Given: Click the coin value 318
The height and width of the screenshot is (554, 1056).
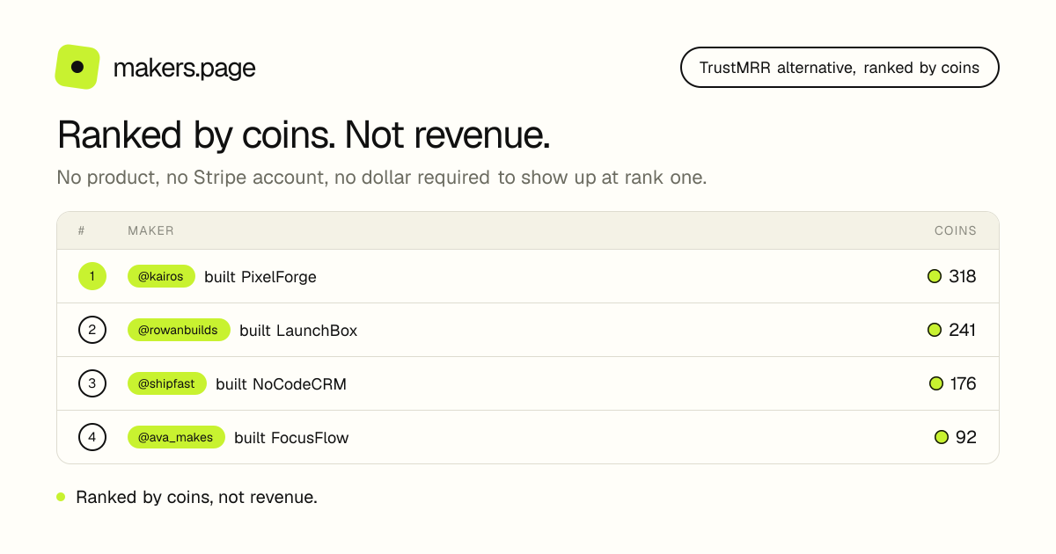Looking at the screenshot, I should point(963,276).
